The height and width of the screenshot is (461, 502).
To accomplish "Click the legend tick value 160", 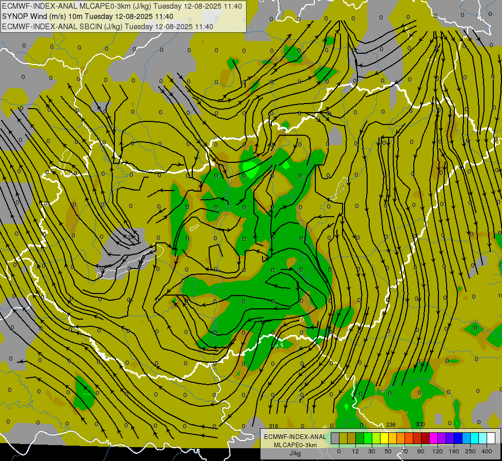I will [454, 451].
